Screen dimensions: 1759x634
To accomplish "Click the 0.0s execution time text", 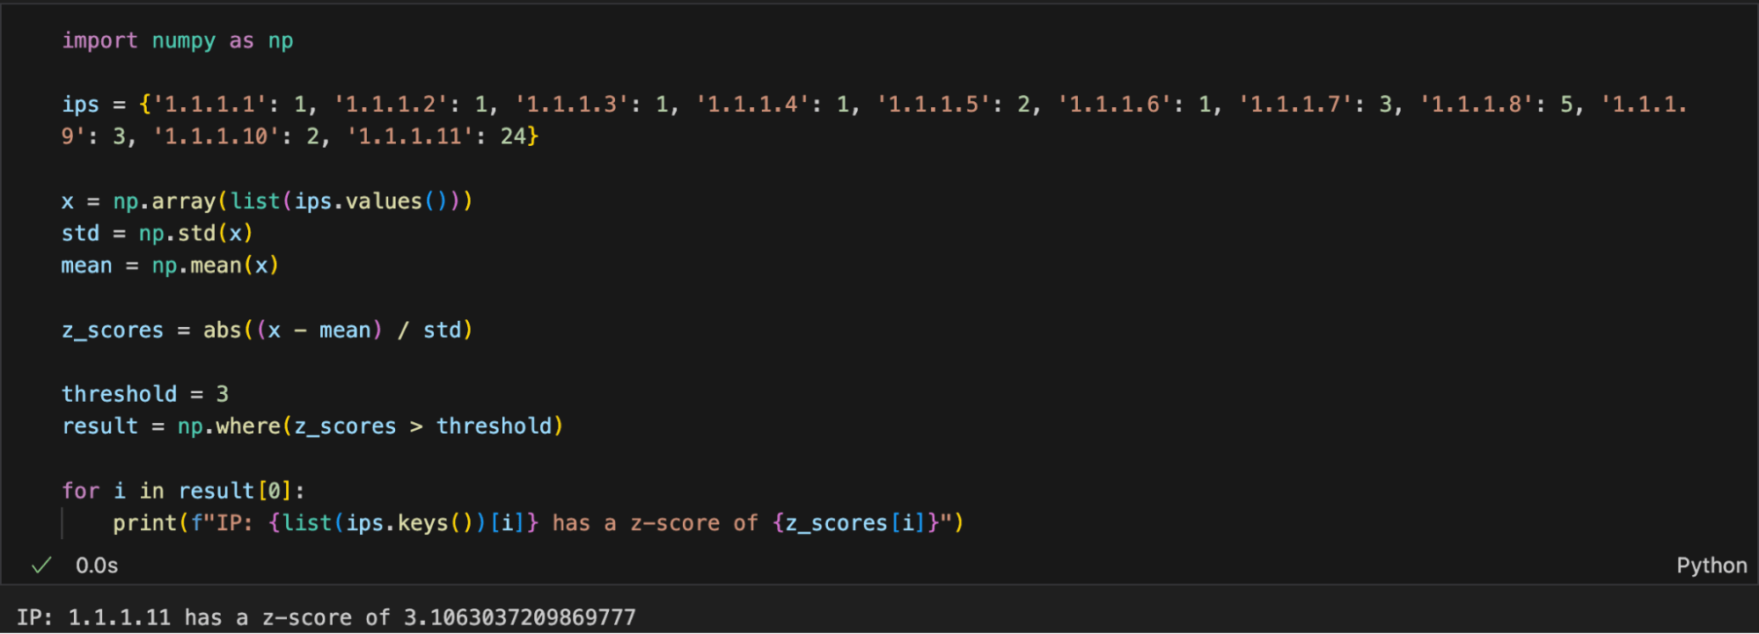I will click(x=97, y=565).
